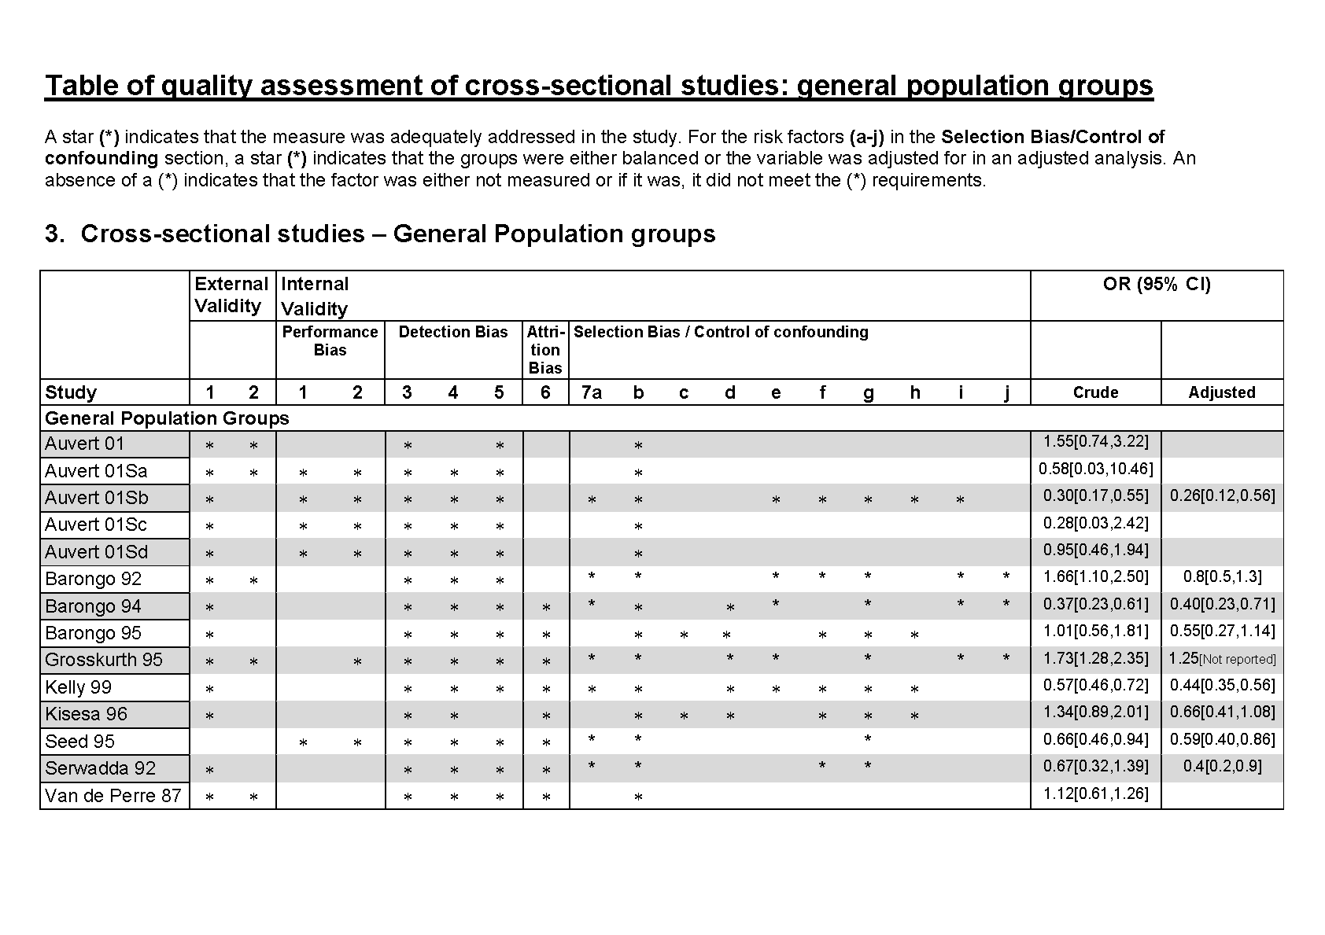Select the Performance Bias column header
The height and width of the screenshot is (935, 1325).
click(330, 341)
